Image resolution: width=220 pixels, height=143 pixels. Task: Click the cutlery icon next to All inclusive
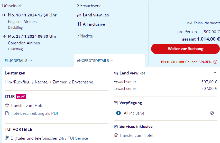[79, 24]
